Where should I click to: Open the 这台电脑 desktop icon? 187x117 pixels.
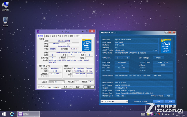pos(5,6)
